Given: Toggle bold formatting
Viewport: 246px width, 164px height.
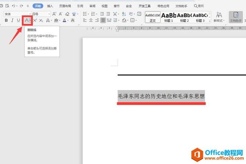Looking at the screenshot, I should coord(6,20).
